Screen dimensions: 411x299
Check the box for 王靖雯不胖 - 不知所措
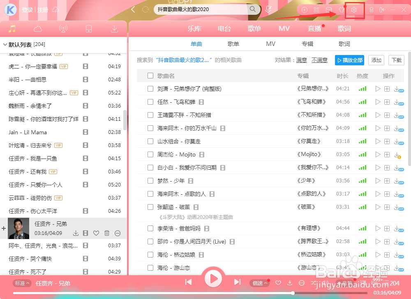pyautogui.click(x=150, y=115)
